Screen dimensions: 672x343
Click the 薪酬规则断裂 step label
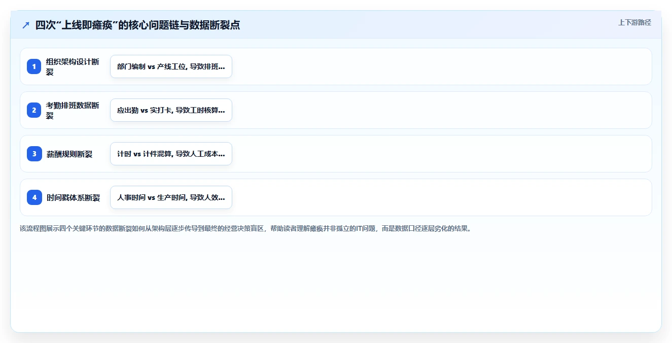(x=69, y=154)
